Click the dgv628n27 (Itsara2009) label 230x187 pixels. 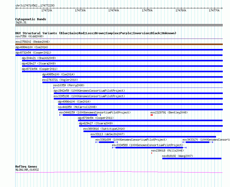(x=39, y=63)
